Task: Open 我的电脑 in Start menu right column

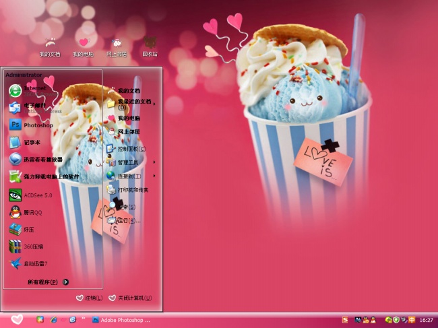Action: [x=123, y=118]
